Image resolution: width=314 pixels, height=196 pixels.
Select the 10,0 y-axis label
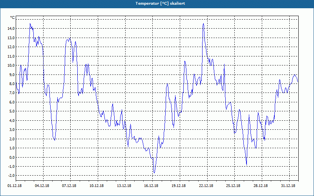click(11, 65)
